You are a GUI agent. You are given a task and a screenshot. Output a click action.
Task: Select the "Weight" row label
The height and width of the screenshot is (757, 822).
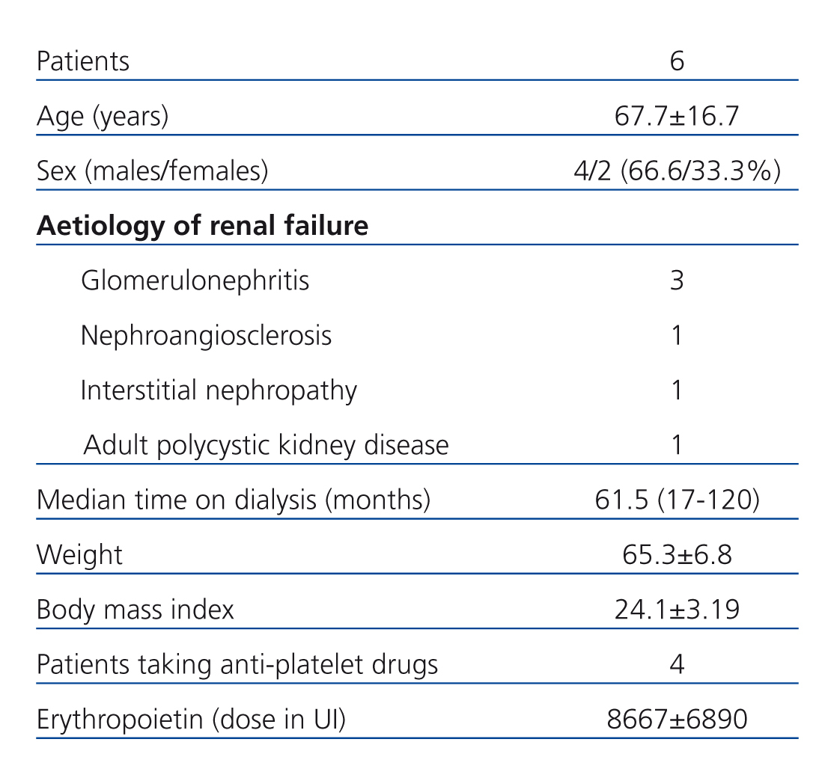pos(79,555)
